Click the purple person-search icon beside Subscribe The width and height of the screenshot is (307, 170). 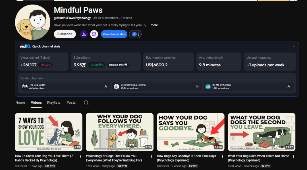tap(84, 34)
